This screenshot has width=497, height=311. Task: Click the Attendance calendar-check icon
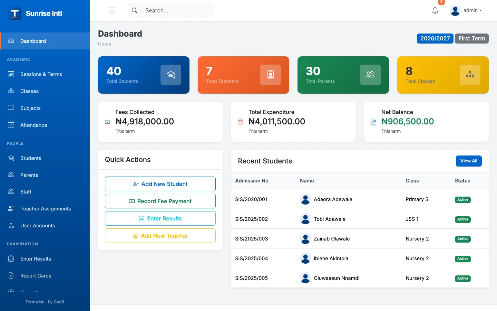coord(11,125)
